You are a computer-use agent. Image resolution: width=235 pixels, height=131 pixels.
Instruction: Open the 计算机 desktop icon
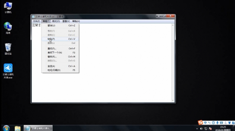pyautogui.click(x=8, y=8)
